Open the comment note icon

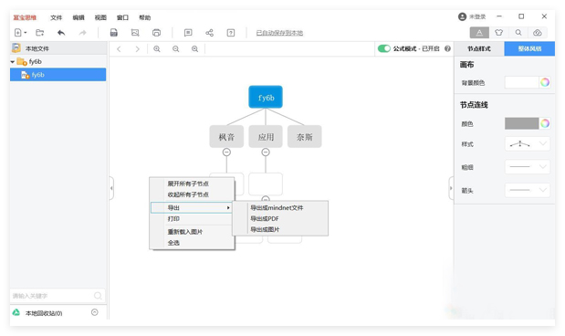coord(188,33)
